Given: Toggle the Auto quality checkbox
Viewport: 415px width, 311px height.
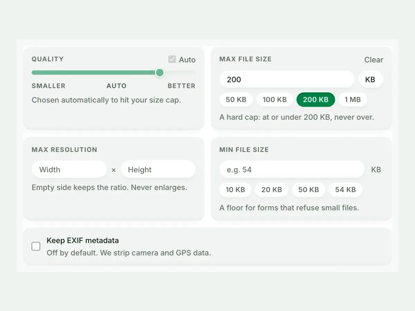Looking at the screenshot, I should 172,59.
